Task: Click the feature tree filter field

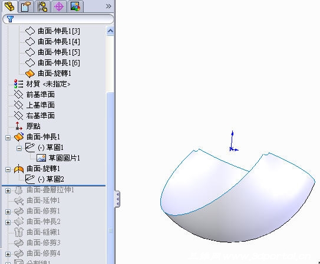Action: (58, 19)
